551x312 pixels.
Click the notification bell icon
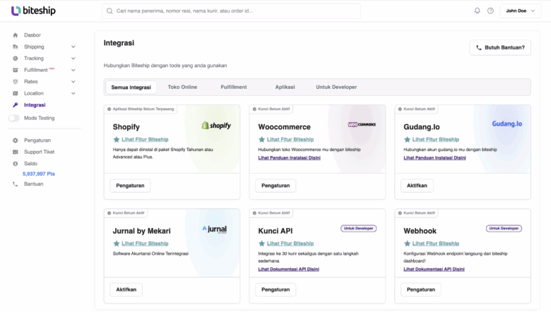tap(477, 11)
